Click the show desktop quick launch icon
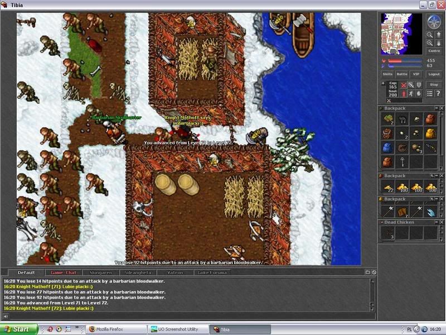This screenshot has width=446, height=335. pos(67,329)
